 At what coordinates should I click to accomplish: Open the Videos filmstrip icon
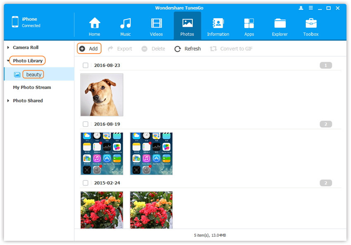coord(156,23)
